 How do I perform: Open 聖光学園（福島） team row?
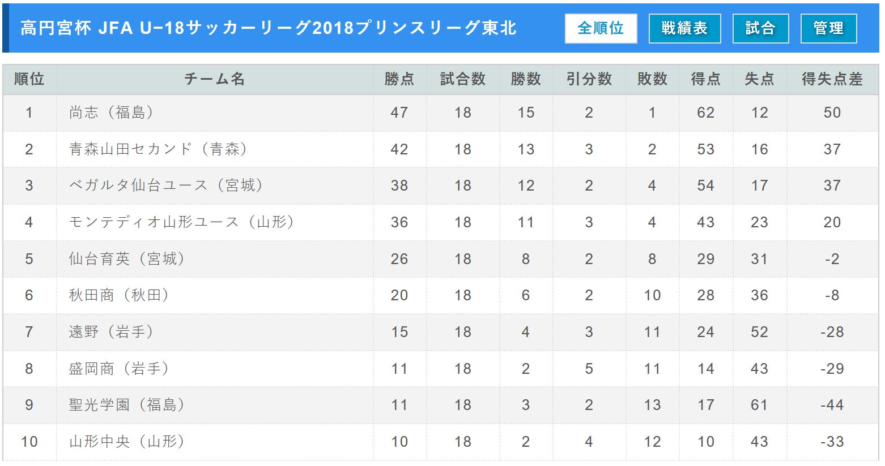tap(127, 405)
